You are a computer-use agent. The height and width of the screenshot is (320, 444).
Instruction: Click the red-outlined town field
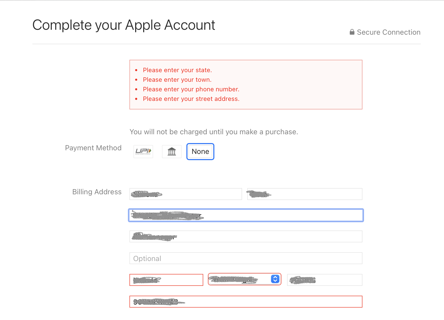[x=166, y=280]
